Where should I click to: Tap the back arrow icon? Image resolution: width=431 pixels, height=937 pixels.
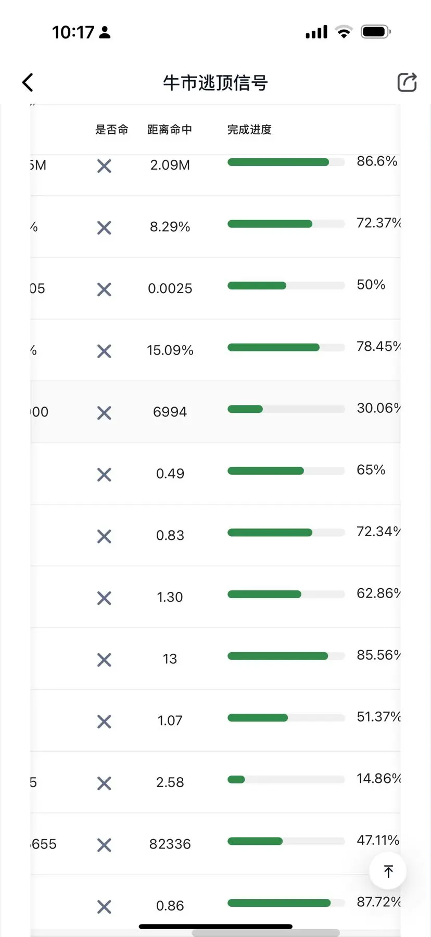coord(28,82)
